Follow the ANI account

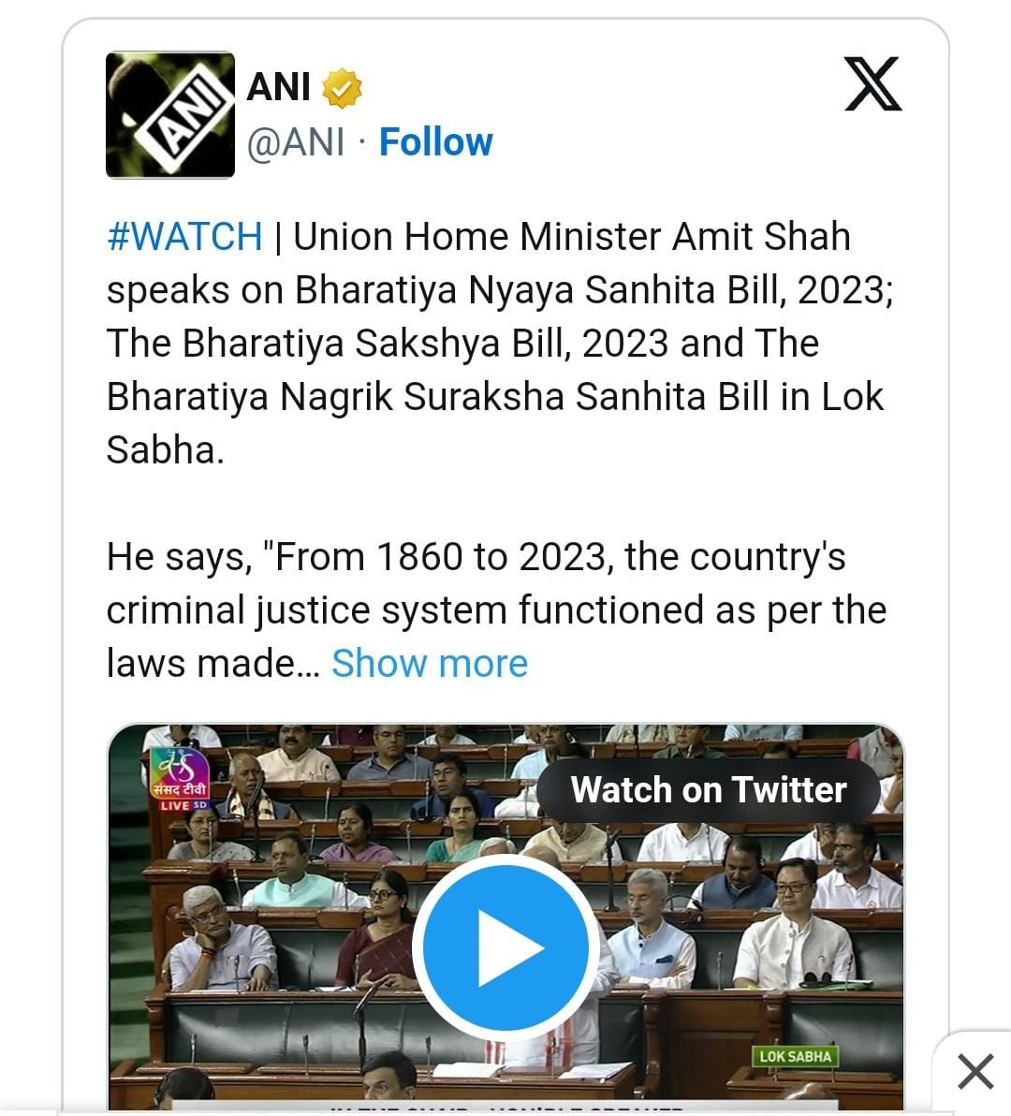tap(435, 142)
